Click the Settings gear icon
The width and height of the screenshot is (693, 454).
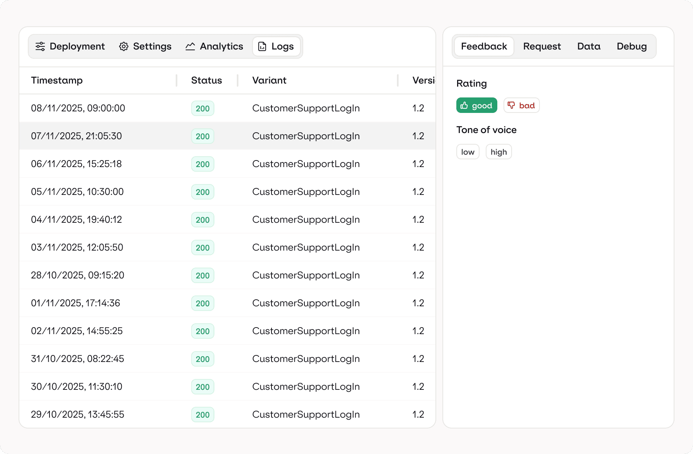click(x=124, y=46)
